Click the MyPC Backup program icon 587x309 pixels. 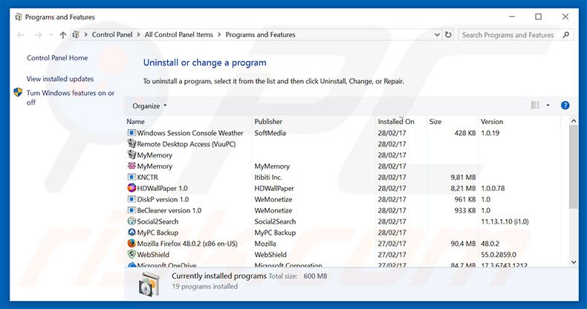(132, 232)
